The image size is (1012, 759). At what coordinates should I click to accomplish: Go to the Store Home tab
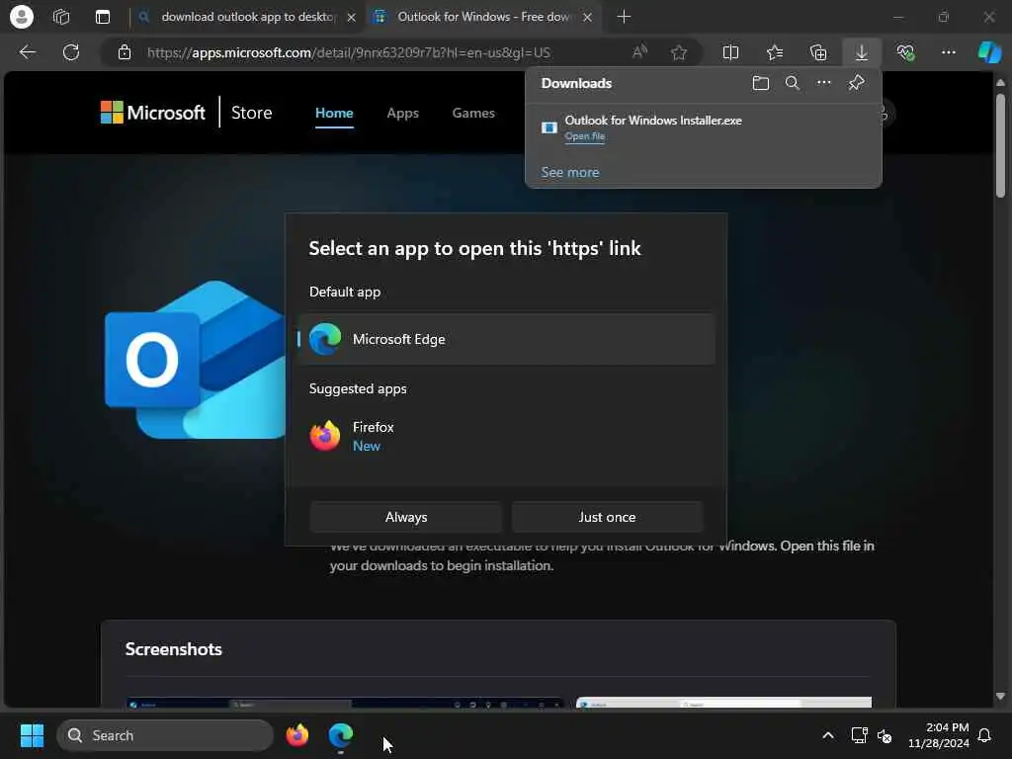point(334,113)
